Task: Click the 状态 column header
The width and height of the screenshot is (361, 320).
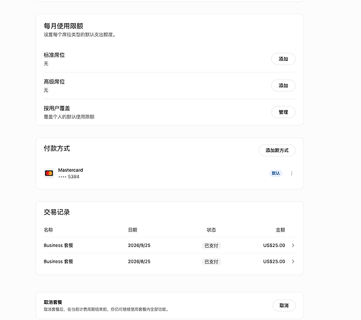Action: pos(211,230)
